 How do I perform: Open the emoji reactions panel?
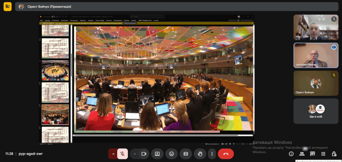(x=172, y=154)
